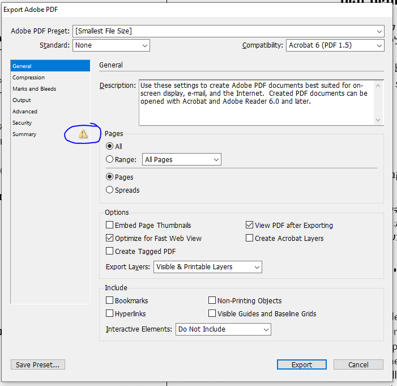This screenshot has height=386, width=397.
Task: Open the Compatibility dropdown
Action: click(x=335, y=45)
